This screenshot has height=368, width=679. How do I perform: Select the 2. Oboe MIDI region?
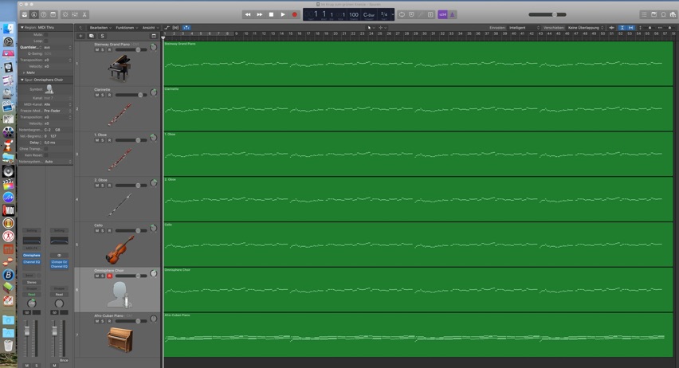tap(418, 199)
